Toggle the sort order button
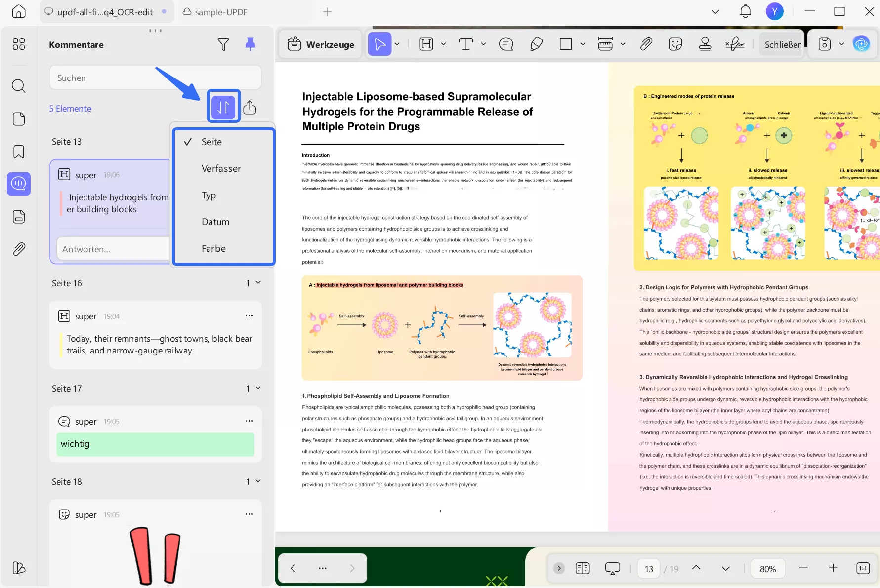This screenshot has height=588, width=880. tap(223, 107)
